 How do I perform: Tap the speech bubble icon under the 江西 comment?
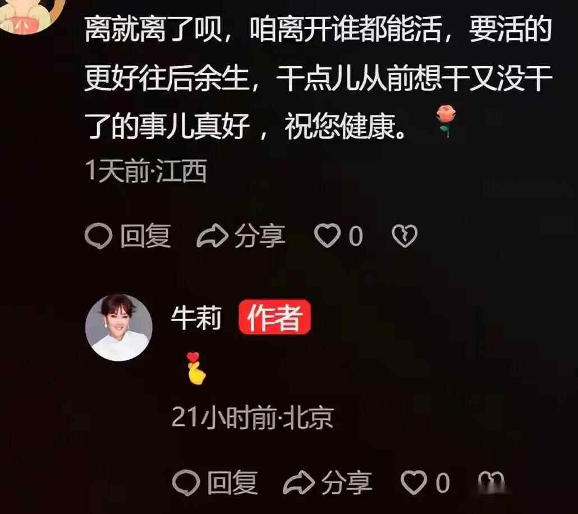99,236
